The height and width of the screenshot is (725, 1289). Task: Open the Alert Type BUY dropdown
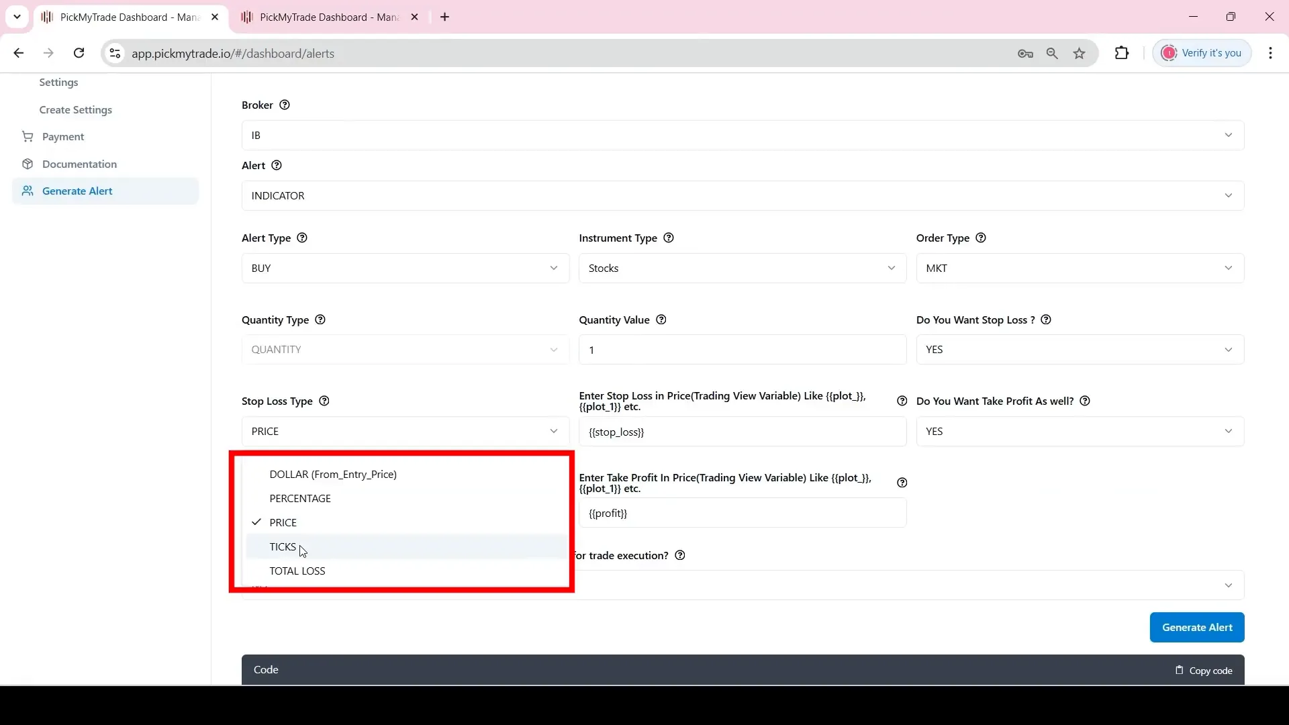pyautogui.click(x=405, y=269)
